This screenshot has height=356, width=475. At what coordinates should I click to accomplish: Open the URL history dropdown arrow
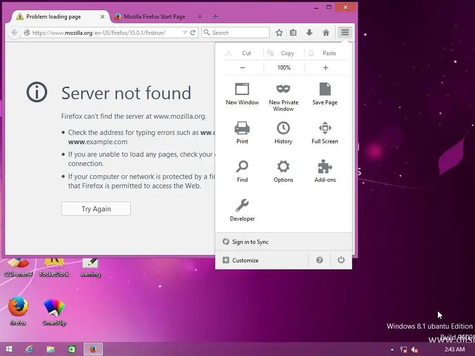[x=185, y=33]
